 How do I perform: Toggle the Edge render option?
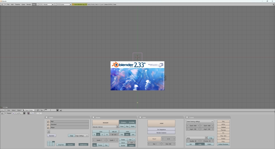[71, 136]
